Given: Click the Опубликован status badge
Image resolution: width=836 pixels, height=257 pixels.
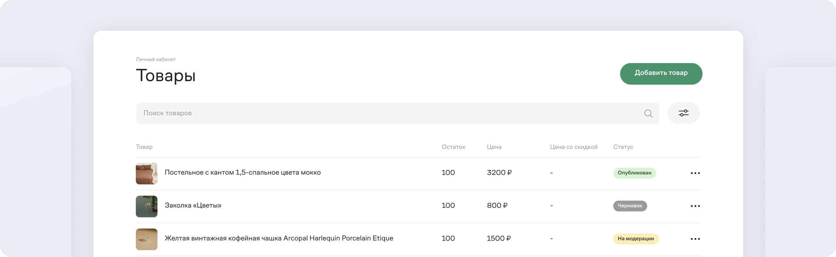Looking at the screenshot, I should pyautogui.click(x=635, y=173).
